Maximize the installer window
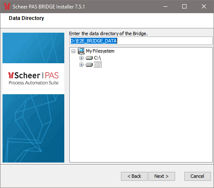Screen dimensions: 214x188 pos(184,6)
